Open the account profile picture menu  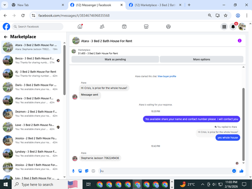242,27
